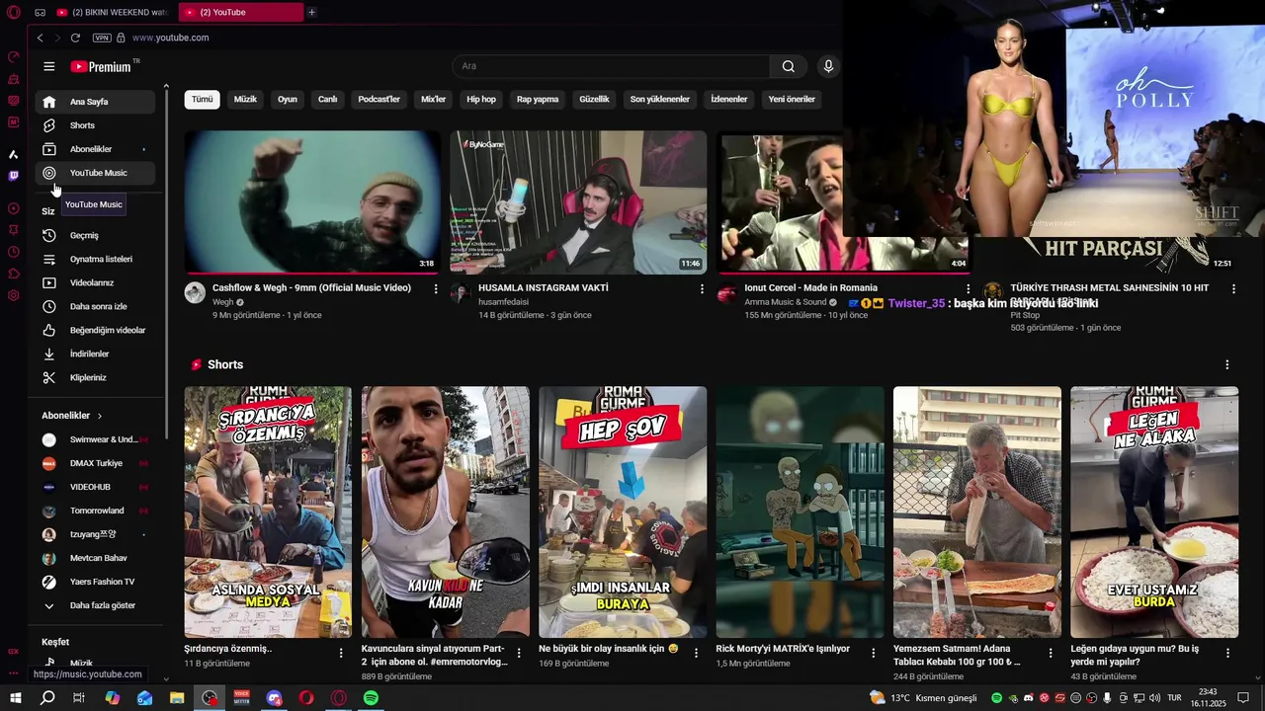Switch to BIKINI WEEKEND browser tab

coord(113,12)
